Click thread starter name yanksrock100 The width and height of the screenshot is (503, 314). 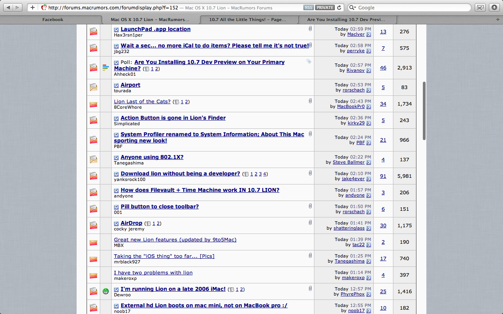[x=130, y=179]
